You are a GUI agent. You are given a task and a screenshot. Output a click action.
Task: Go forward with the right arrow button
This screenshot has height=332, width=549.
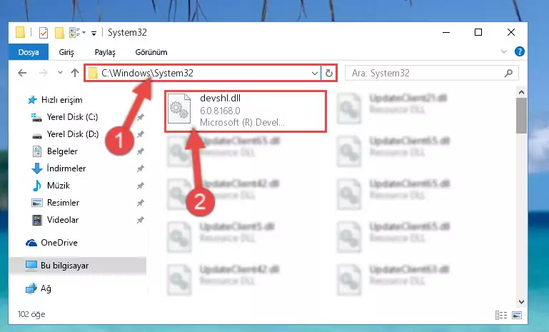43,73
